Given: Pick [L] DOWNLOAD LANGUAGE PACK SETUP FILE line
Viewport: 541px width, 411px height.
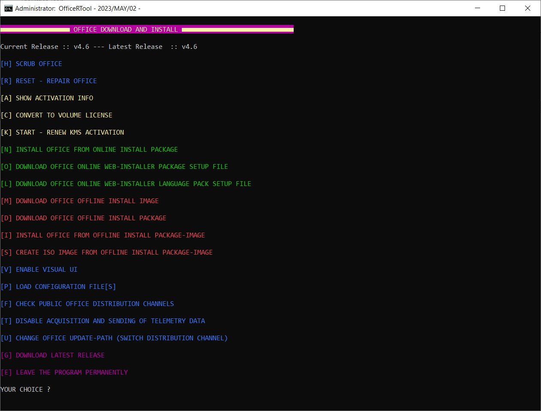Looking at the screenshot, I should 126,184.
